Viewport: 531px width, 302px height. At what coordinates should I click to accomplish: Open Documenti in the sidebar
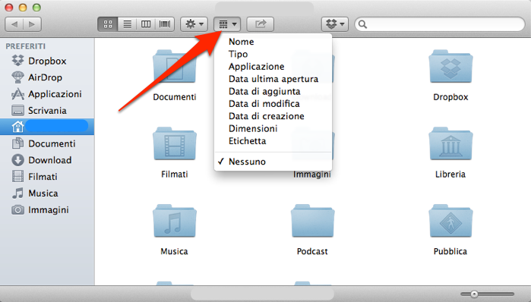(x=47, y=143)
